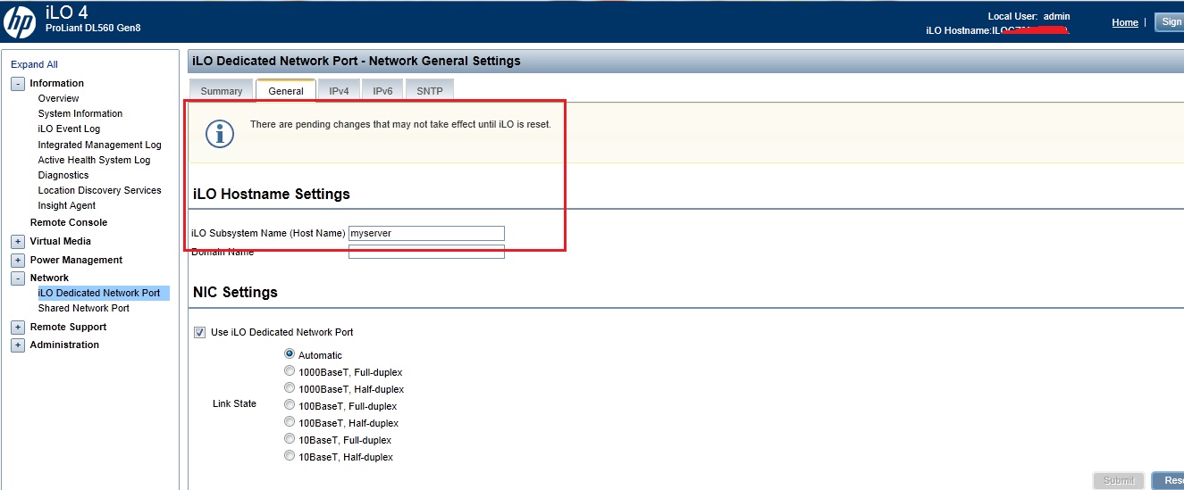
Task: Collapse the Network tree section
Action: click(x=18, y=278)
